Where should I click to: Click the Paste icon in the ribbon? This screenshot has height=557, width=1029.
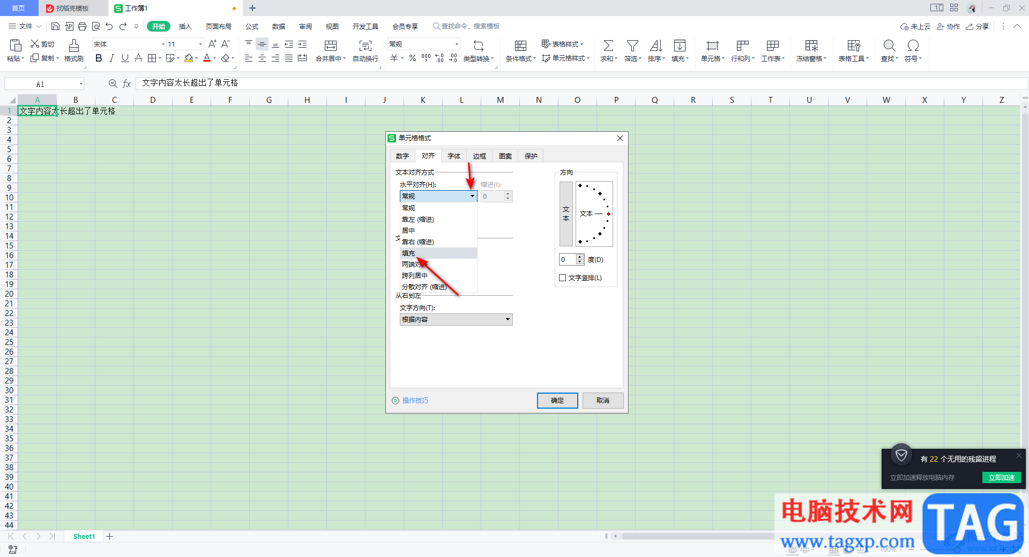15,45
